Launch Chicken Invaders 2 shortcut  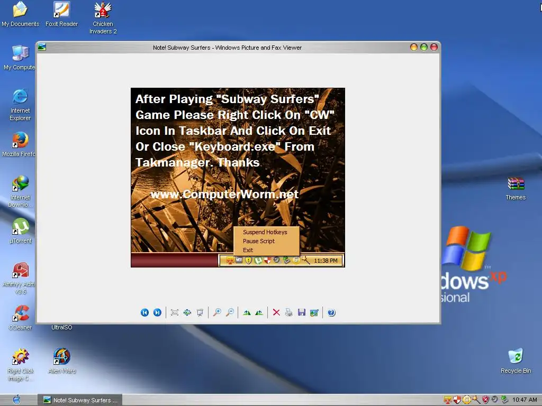click(x=103, y=18)
